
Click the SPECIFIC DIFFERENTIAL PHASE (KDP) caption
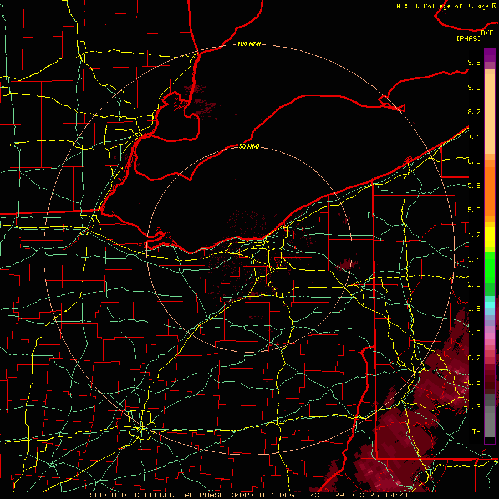(x=174, y=495)
